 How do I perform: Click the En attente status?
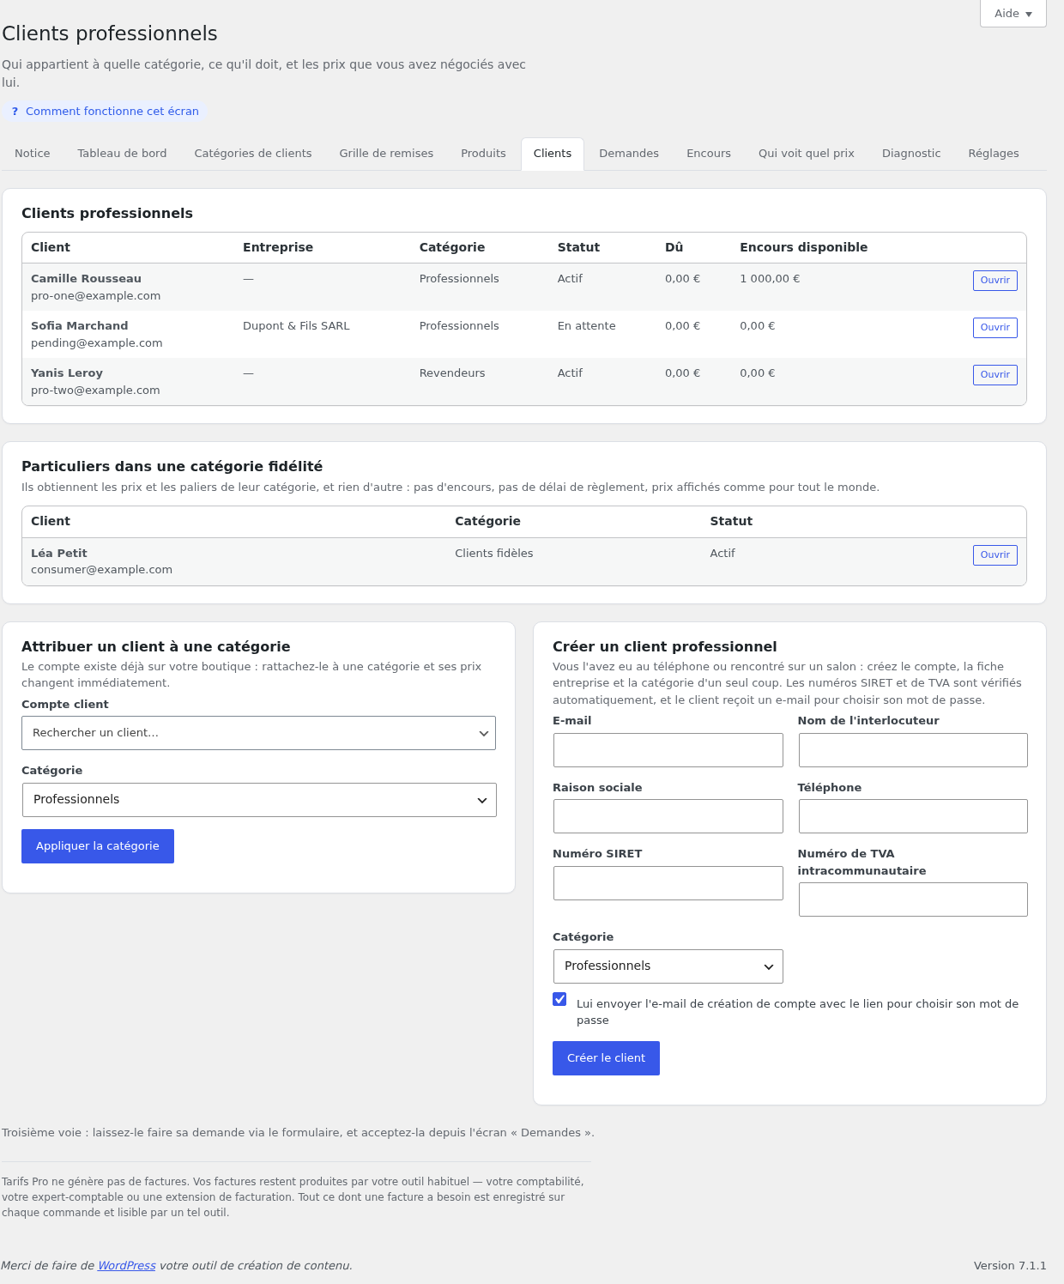[x=586, y=326]
